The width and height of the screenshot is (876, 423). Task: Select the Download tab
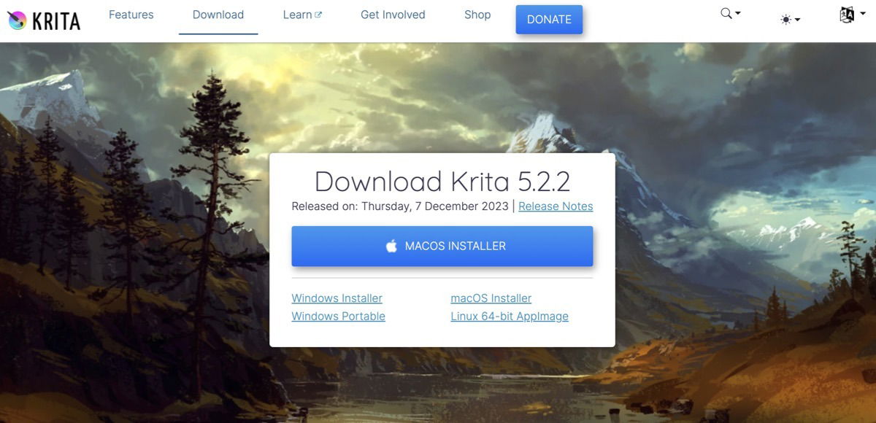[x=218, y=14]
